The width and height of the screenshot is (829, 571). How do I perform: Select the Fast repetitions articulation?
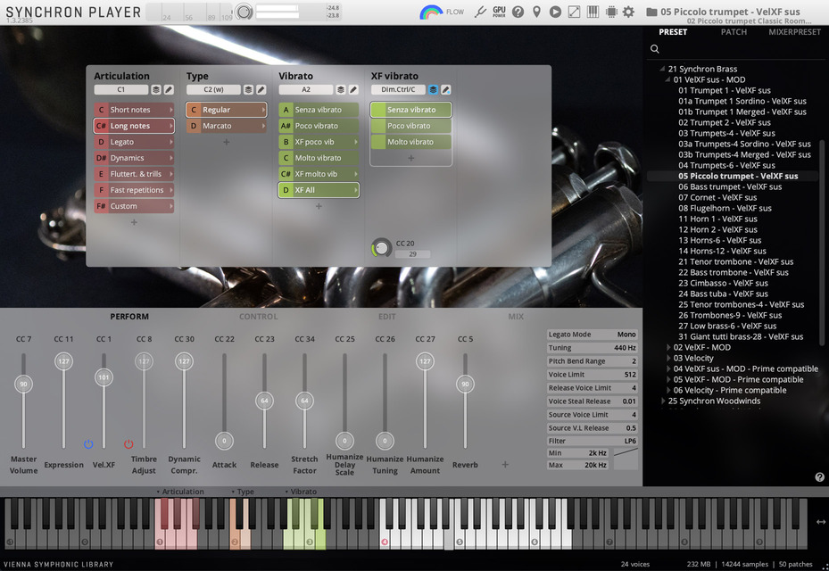point(134,190)
